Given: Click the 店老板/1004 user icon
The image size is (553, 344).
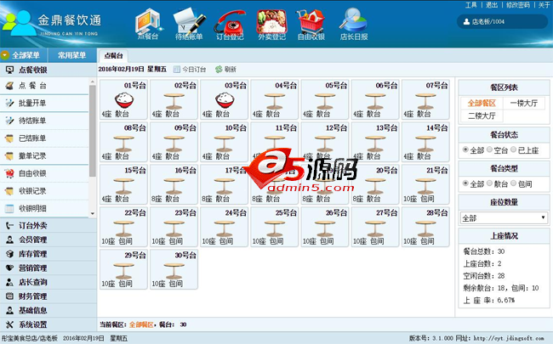Looking at the screenshot, I should (466, 21).
